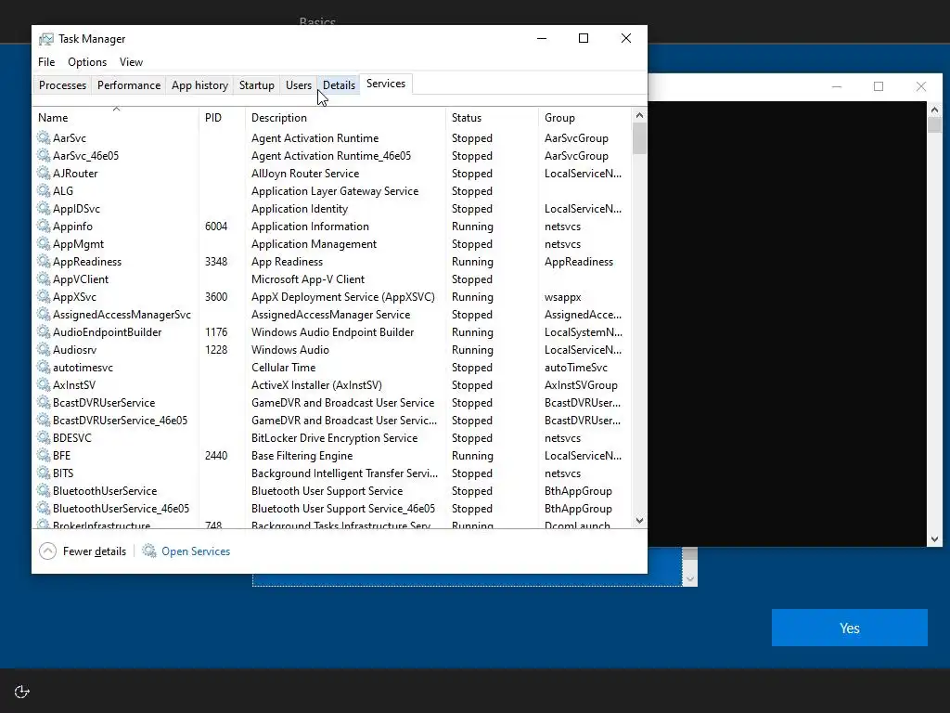The width and height of the screenshot is (950, 713).
Task: Click Windows Audio Endpoint Builder description
Action: [x=333, y=332]
